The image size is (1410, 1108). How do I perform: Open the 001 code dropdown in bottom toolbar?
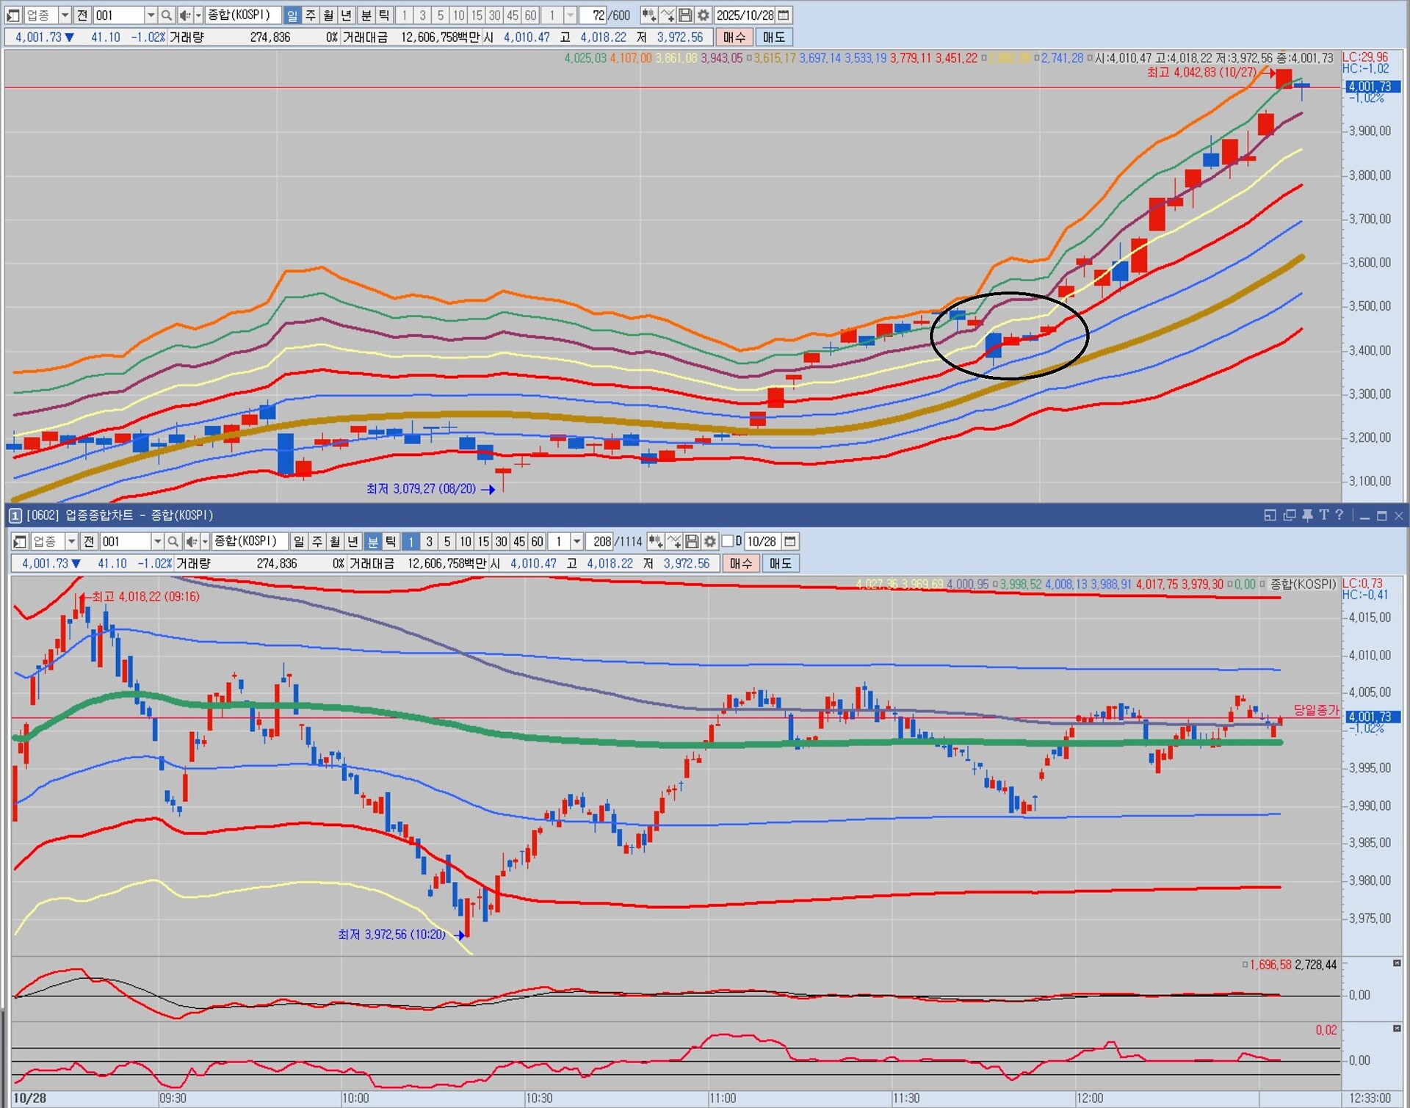click(157, 542)
